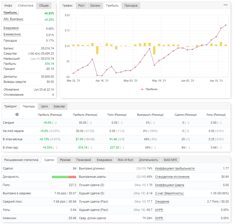
Task: Open the Рост chart tab
Action: [81, 5]
